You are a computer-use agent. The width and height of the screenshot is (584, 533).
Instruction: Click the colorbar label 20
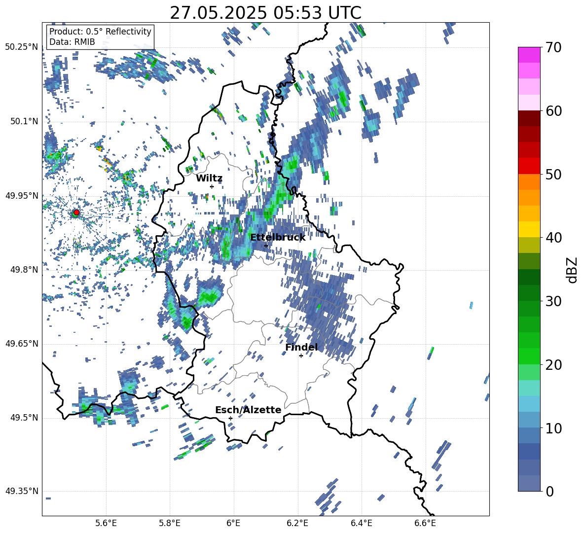(x=554, y=365)
